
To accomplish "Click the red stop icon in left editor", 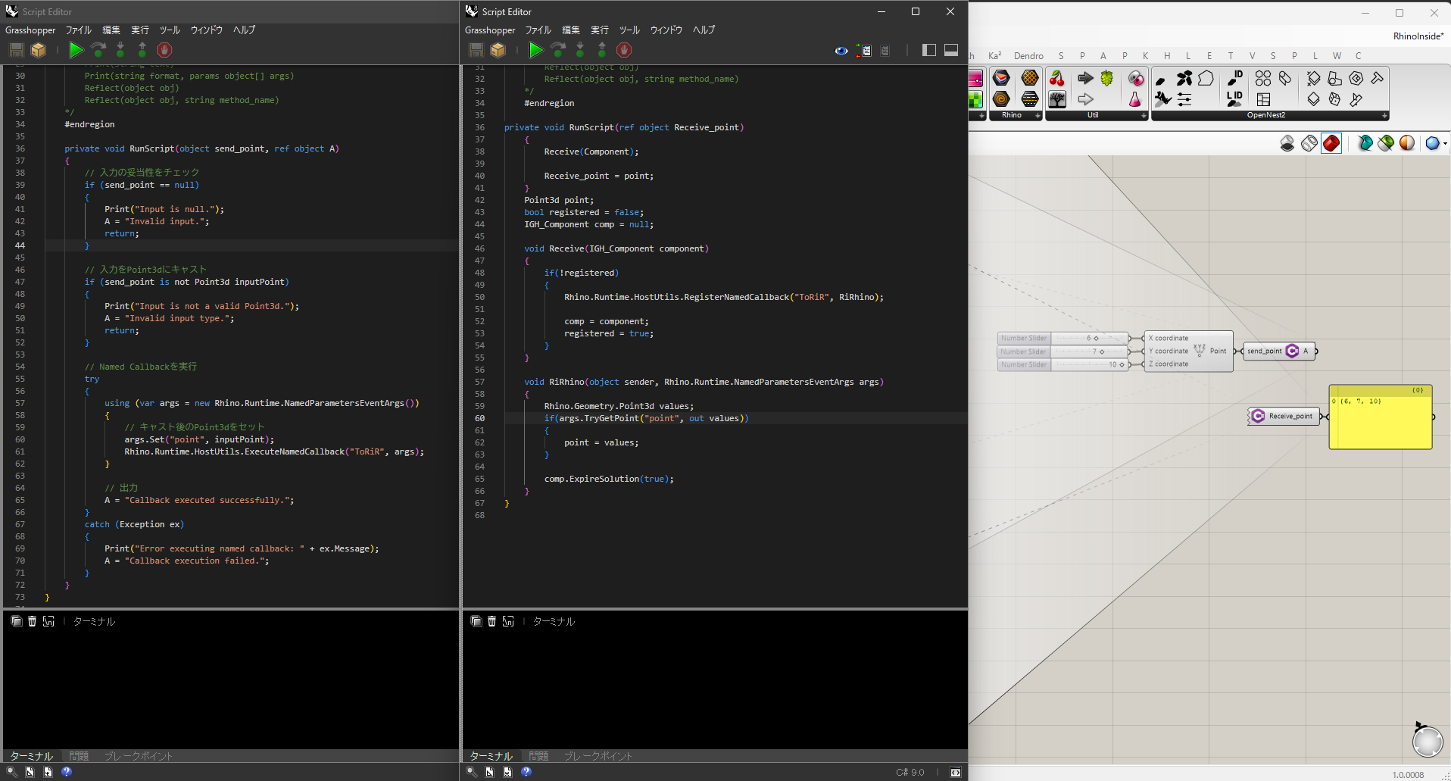I will [x=164, y=50].
